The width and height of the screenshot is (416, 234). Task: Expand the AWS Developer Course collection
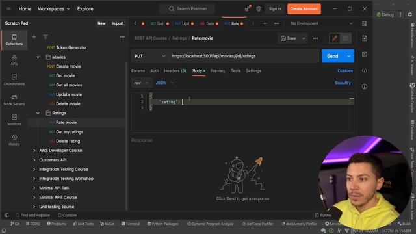pyautogui.click(x=34, y=151)
